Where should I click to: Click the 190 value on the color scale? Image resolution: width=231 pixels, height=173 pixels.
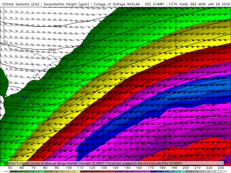[x=174, y=168]
